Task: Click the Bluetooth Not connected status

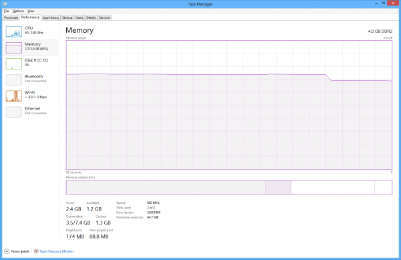Action: pos(35,81)
